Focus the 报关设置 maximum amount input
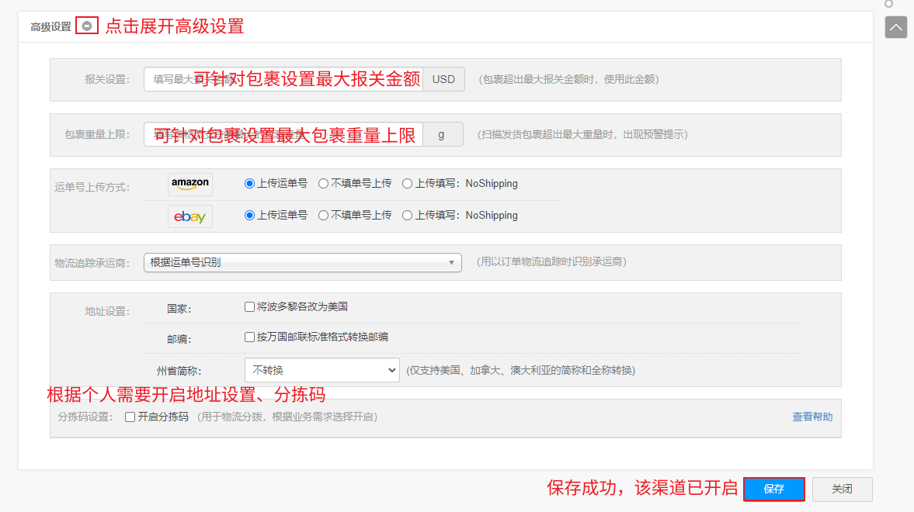The width and height of the screenshot is (914, 512). click(283, 79)
